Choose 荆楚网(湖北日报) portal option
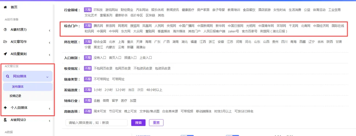Viewport: 356px width, 136px height. (x=274, y=31)
